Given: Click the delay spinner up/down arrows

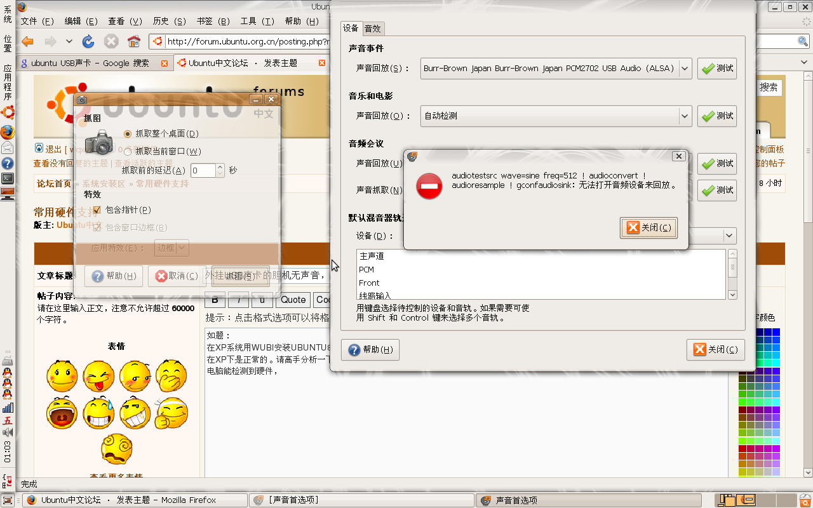Looking at the screenshot, I should tap(220, 170).
